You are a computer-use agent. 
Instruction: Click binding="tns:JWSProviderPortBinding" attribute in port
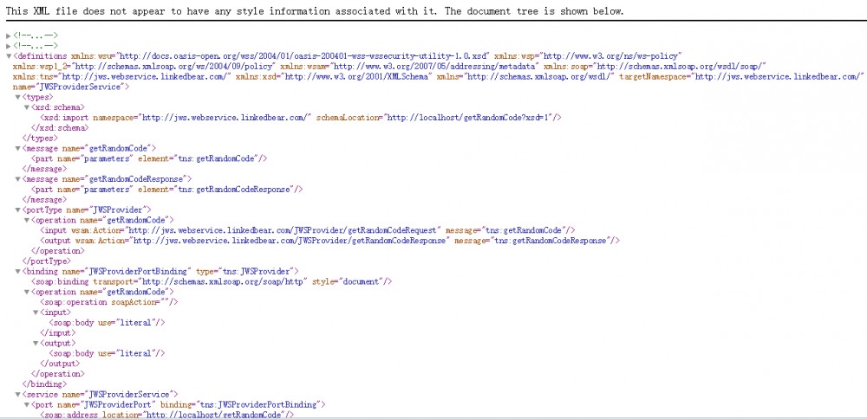tap(240, 404)
